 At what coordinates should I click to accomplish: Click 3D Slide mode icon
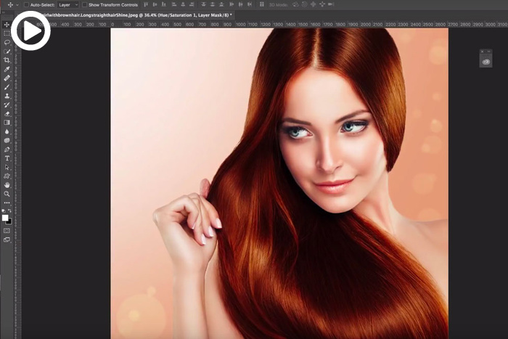click(x=322, y=4)
